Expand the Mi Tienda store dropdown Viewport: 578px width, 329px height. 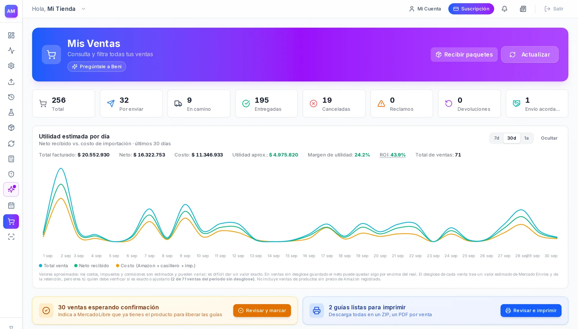click(x=83, y=9)
